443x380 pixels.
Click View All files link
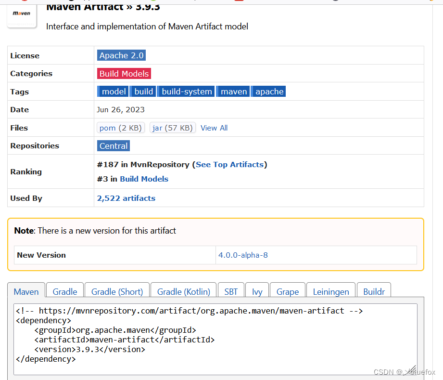(214, 128)
